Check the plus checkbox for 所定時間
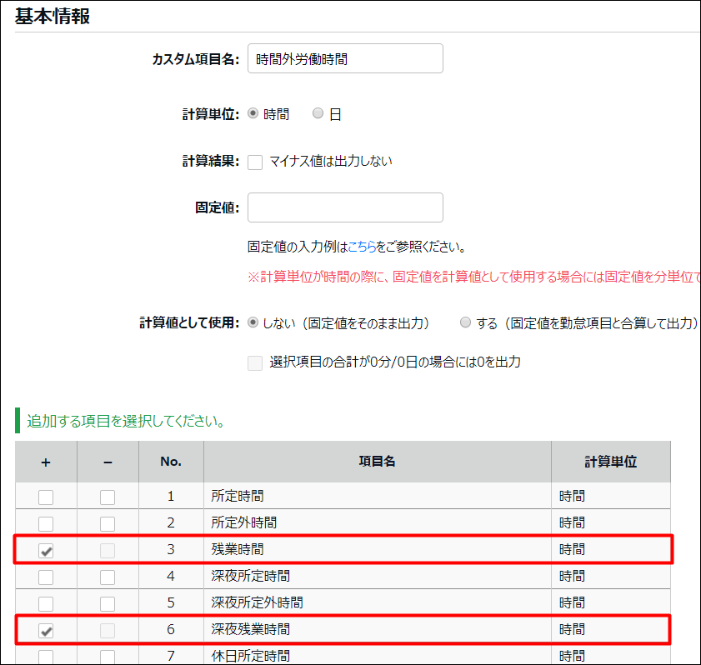This screenshot has width=701, height=665. click(46, 496)
